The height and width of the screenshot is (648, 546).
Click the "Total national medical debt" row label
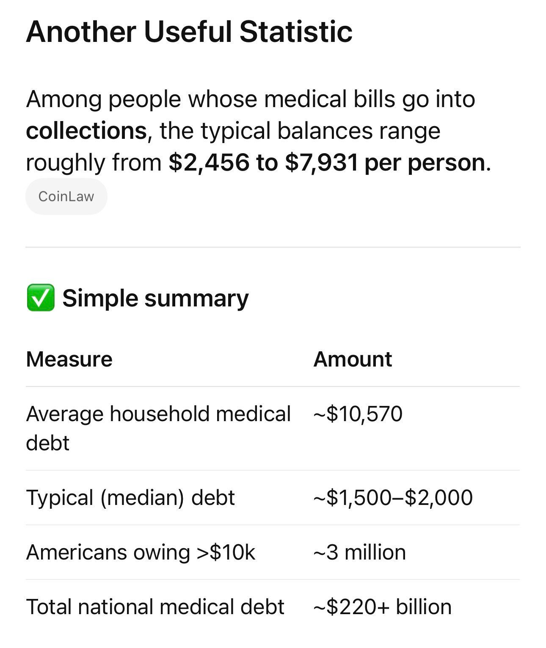155,607
